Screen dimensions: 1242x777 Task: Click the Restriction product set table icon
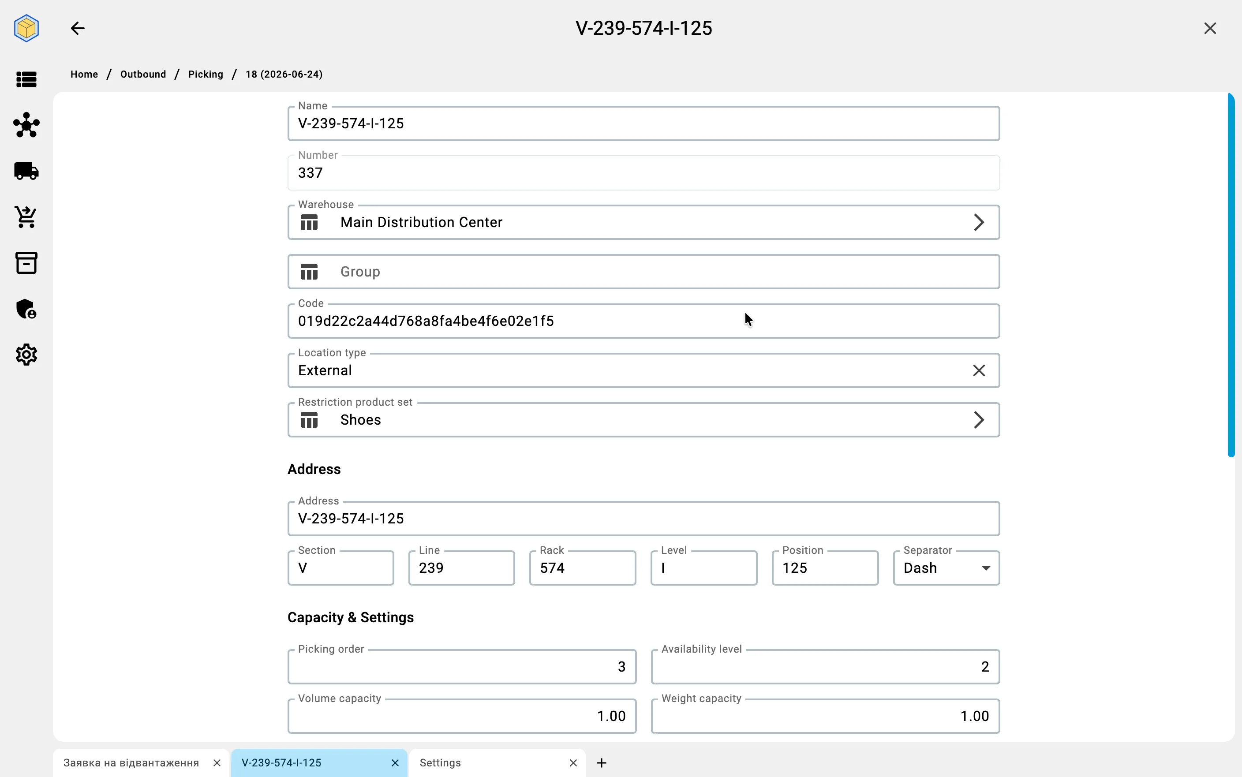(309, 420)
